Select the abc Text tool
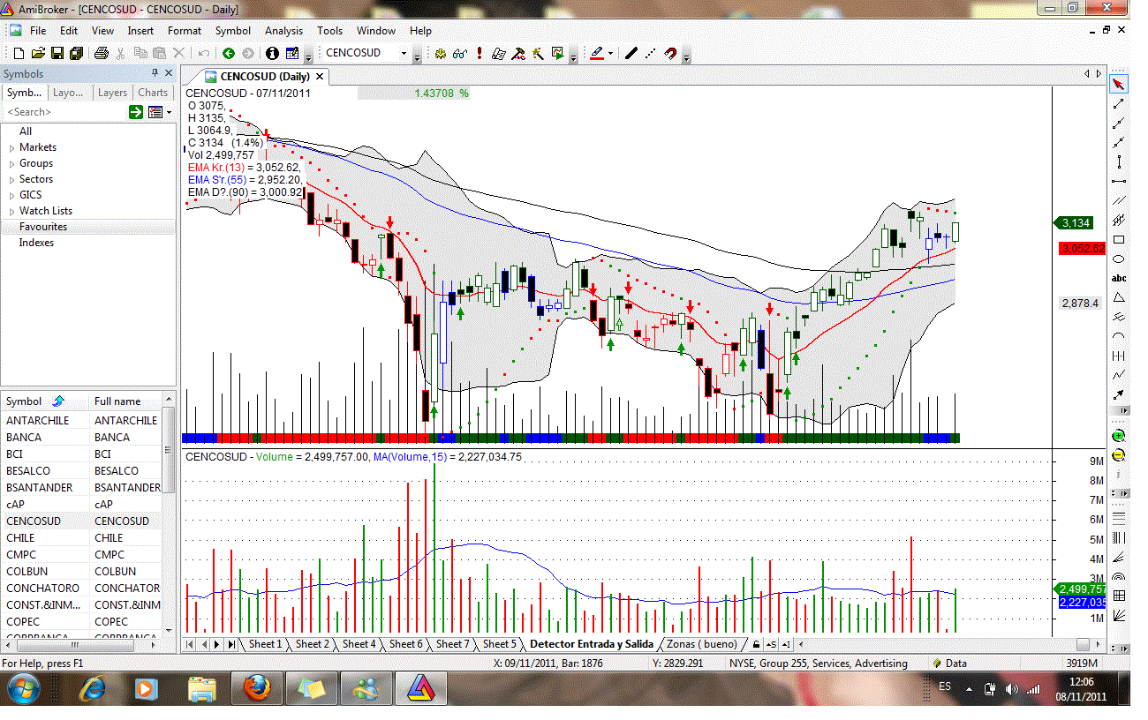Viewport: 1148px width, 720px height. tap(1119, 278)
